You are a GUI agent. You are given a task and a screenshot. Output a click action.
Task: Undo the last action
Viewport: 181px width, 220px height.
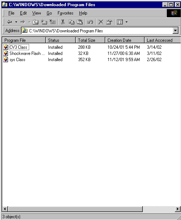90,22
